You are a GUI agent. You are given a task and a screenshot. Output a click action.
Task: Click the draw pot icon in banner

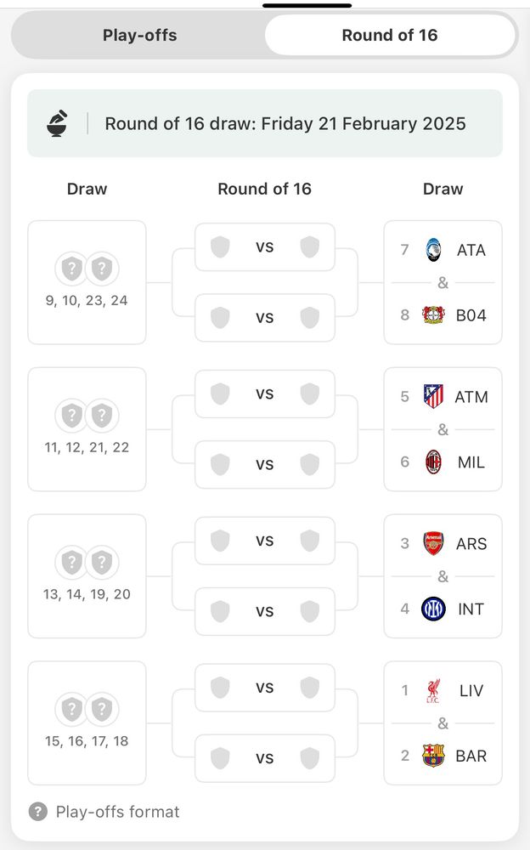tap(57, 123)
